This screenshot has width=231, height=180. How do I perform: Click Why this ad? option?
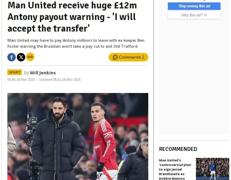coord(194,15)
